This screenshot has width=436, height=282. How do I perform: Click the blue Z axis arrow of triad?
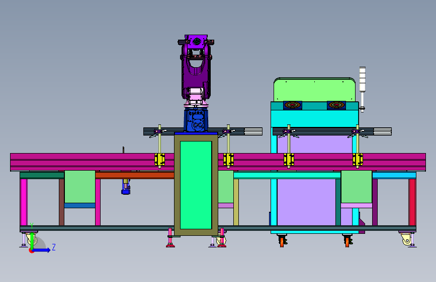(42, 250)
